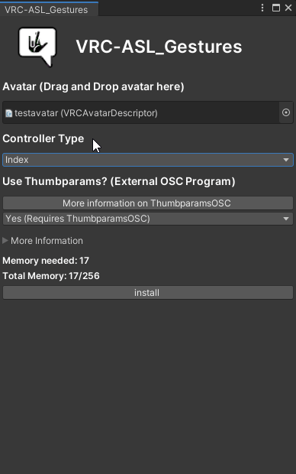Click the Avatar drag and drop label
The width and height of the screenshot is (296, 474).
(93, 86)
